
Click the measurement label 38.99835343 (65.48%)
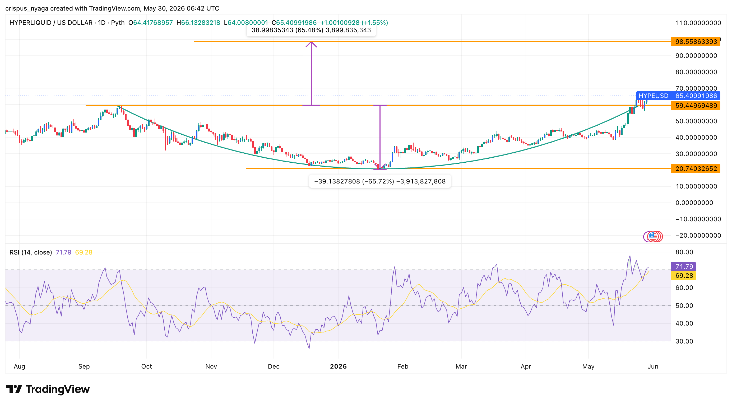click(311, 30)
